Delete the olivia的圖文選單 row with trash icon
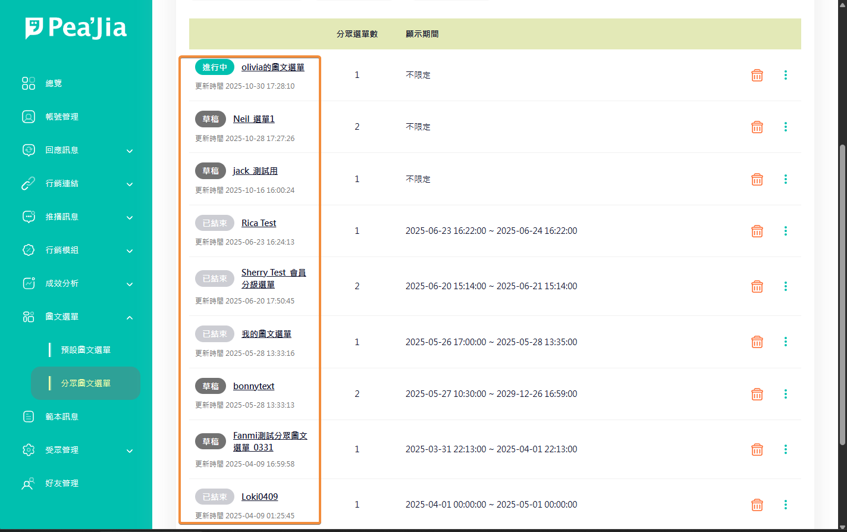Viewport: 847px width, 532px height. [757, 75]
